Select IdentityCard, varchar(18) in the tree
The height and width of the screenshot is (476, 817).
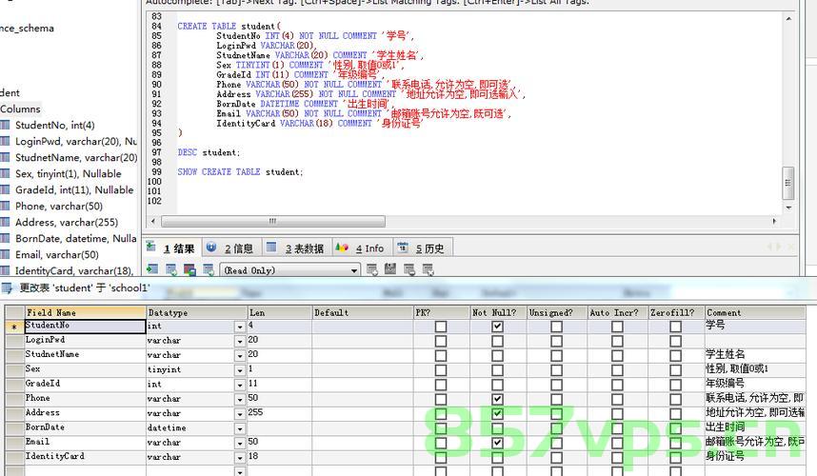(x=73, y=270)
